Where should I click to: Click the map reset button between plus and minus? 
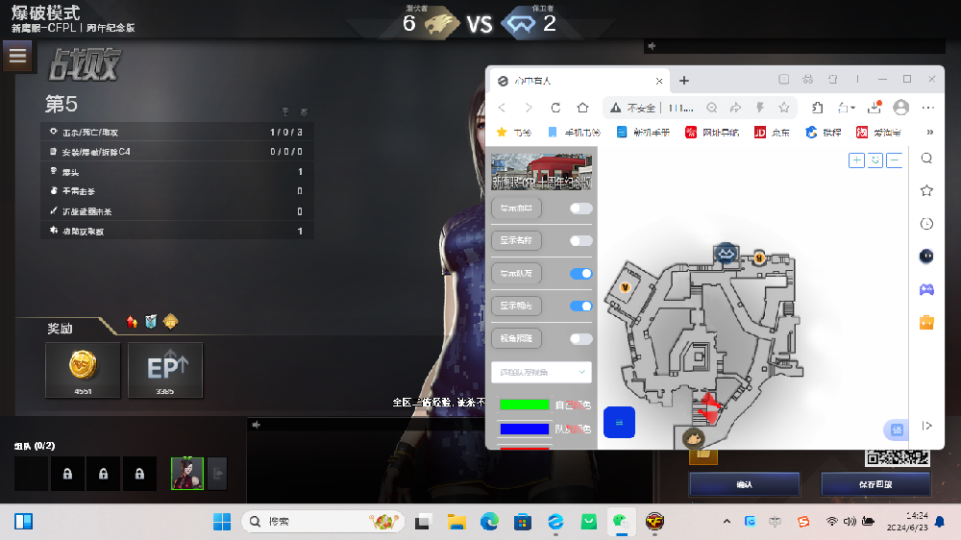click(x=875, y=160)
